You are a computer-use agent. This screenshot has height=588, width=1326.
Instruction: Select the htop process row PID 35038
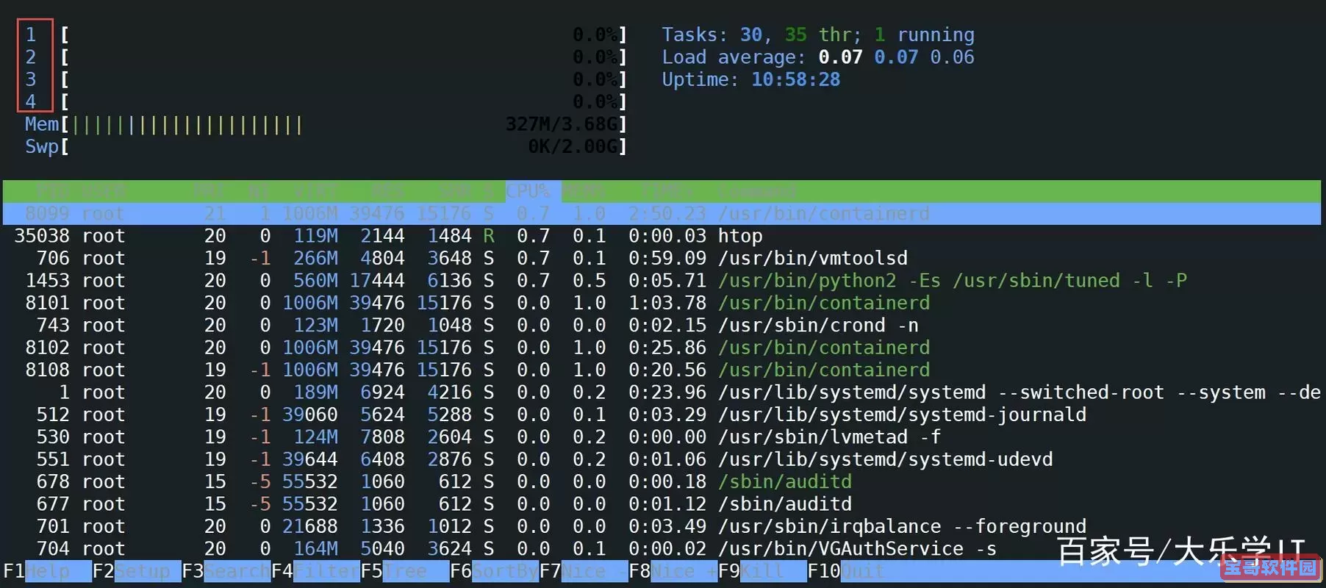pyautogui.click(x=662, y=236)
